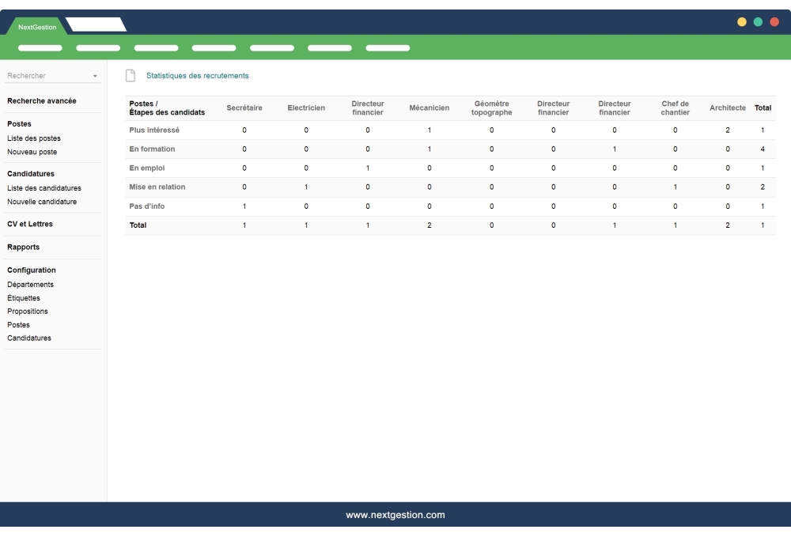
Task: Click the first green toolbar button
Action: [x=41, y=47]
